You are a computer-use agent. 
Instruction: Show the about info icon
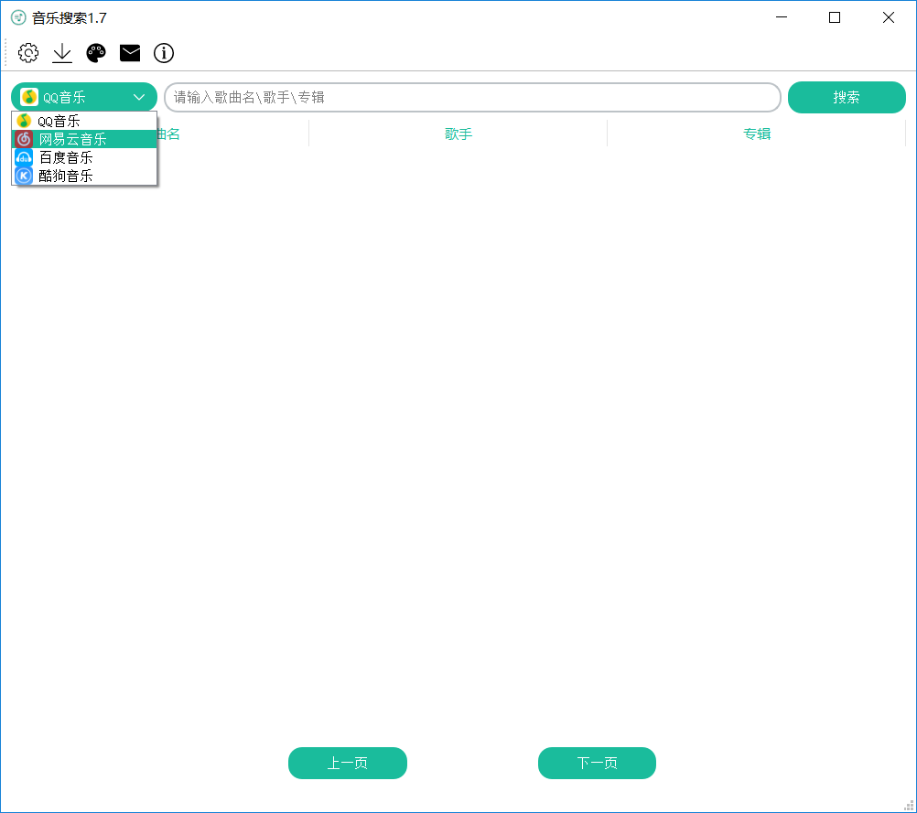(x=164, y=53)
